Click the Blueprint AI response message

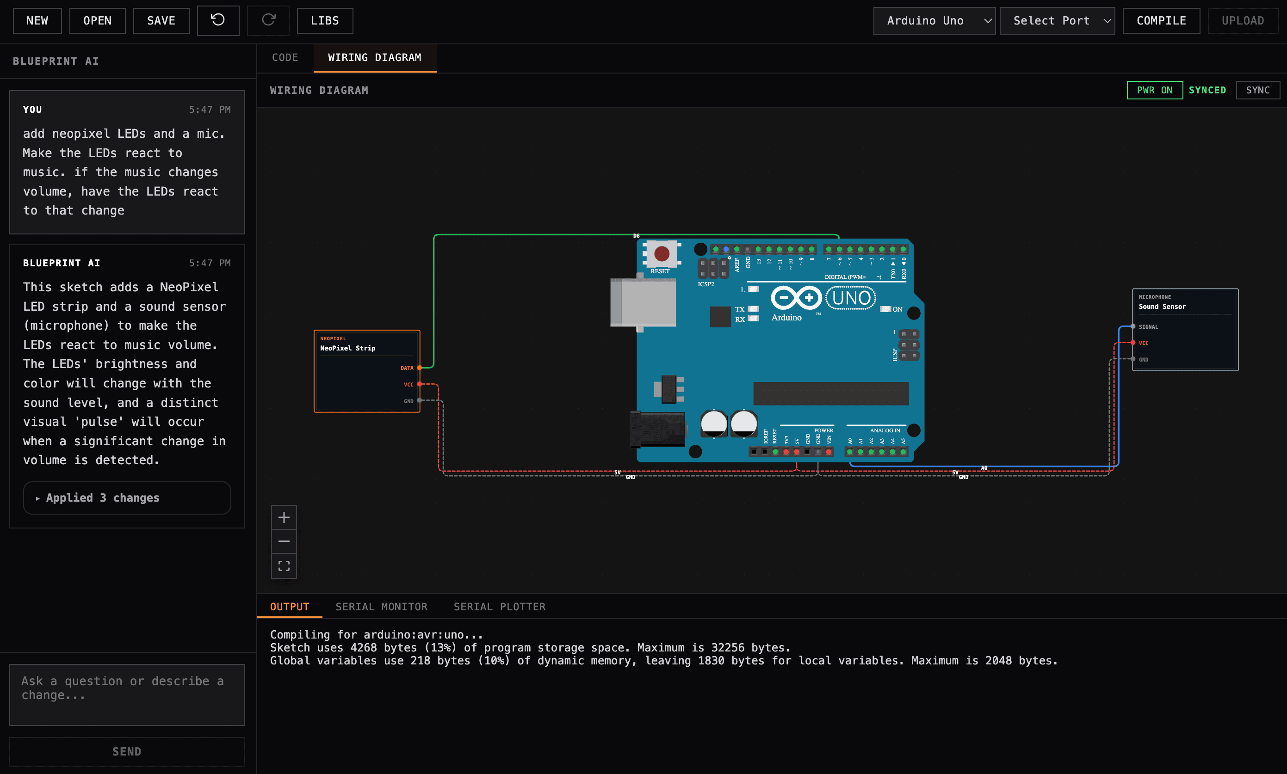(x=124, y=374)
